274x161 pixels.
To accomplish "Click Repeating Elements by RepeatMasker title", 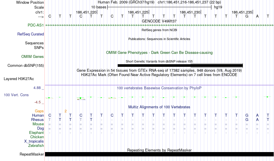I will point(159,150).
